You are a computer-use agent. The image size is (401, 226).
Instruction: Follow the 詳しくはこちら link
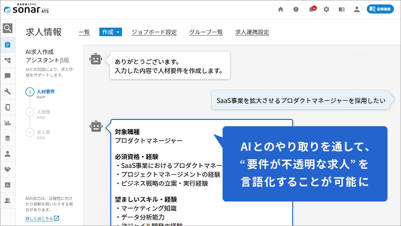point(39,218)
